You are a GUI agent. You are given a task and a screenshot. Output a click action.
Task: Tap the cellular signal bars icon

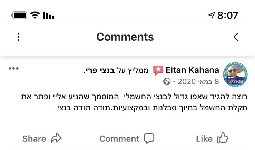(x=48, y=16)
